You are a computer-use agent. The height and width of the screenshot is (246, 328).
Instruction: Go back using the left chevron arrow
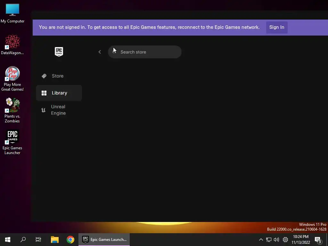pos(100,52)
